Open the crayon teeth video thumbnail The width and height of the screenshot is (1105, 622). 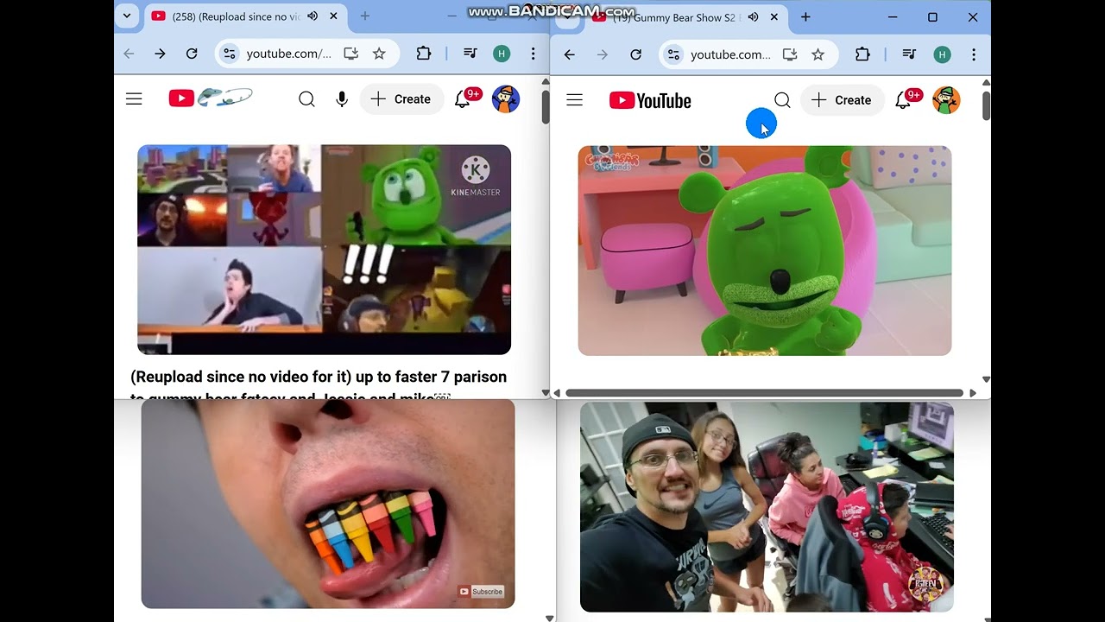(328, 504)
